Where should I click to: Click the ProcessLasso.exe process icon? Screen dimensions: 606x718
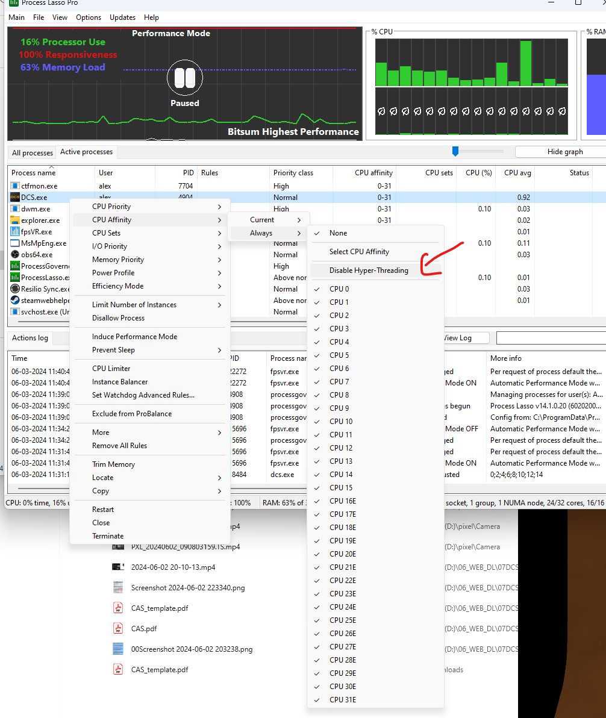point(14,278)
